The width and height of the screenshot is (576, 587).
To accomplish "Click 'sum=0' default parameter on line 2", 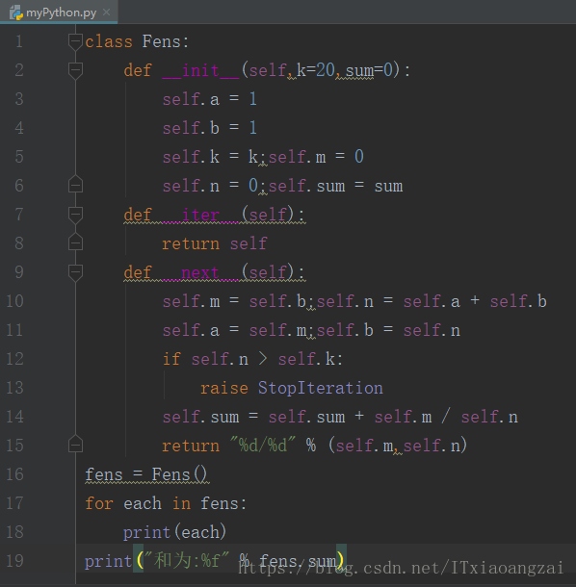I will coord(369,70).
